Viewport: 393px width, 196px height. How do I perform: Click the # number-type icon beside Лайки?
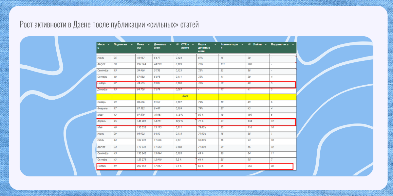click(x=249, y=44)
